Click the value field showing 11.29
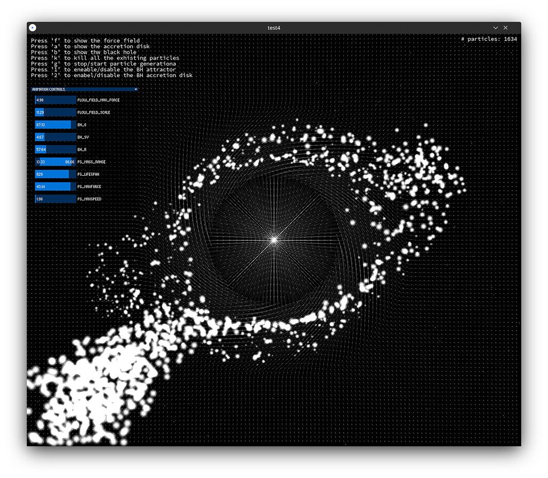The height and width of the screenshot is (478, 548). pyautogui.click(x=41, y=112)
